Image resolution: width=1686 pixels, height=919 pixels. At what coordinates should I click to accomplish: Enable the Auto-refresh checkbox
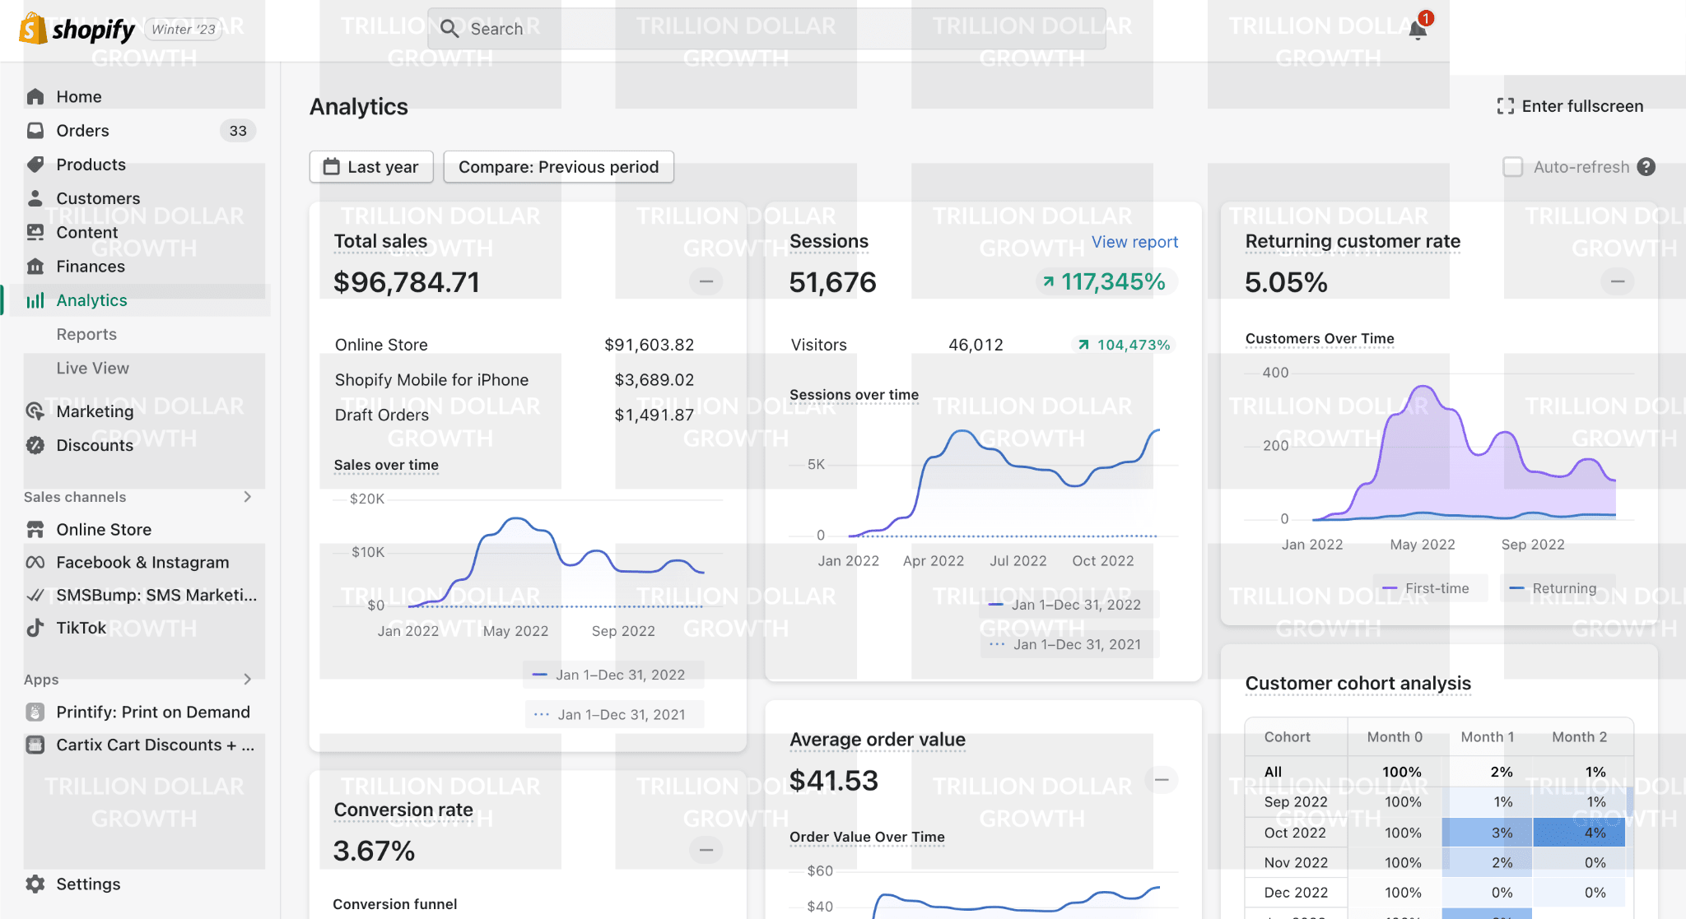coord(1512,167)
